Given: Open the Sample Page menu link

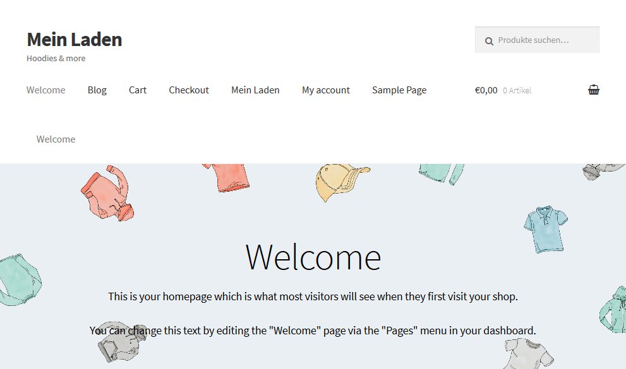Looking at the screenshot, I should click(399, 90).
